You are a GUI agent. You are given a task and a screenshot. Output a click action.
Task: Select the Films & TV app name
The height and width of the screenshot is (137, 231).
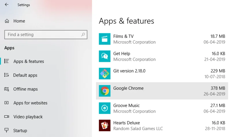123,36
